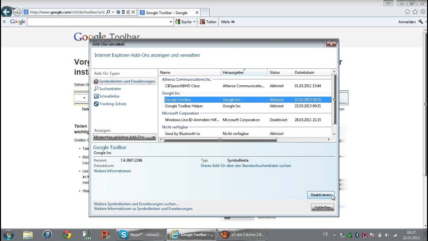Open the IE tools gear icon

pyautogui.click(x=423, y=12)
